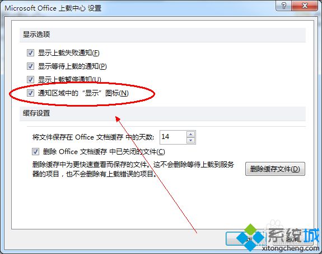Uncheck the 显示等待上载的通知(P) checkbox
This screenshot has width=322, height=254.
30,66
